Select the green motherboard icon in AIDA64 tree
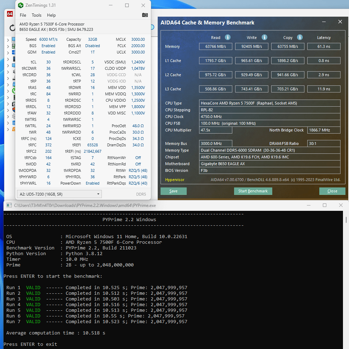The width and height of the screenshot is (349, 349). coord(13,46)
